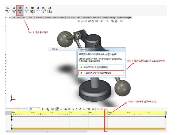Click the triad axis indicator in viewport corner
This screenshot has height=135, width=192.
coord(12,98)
